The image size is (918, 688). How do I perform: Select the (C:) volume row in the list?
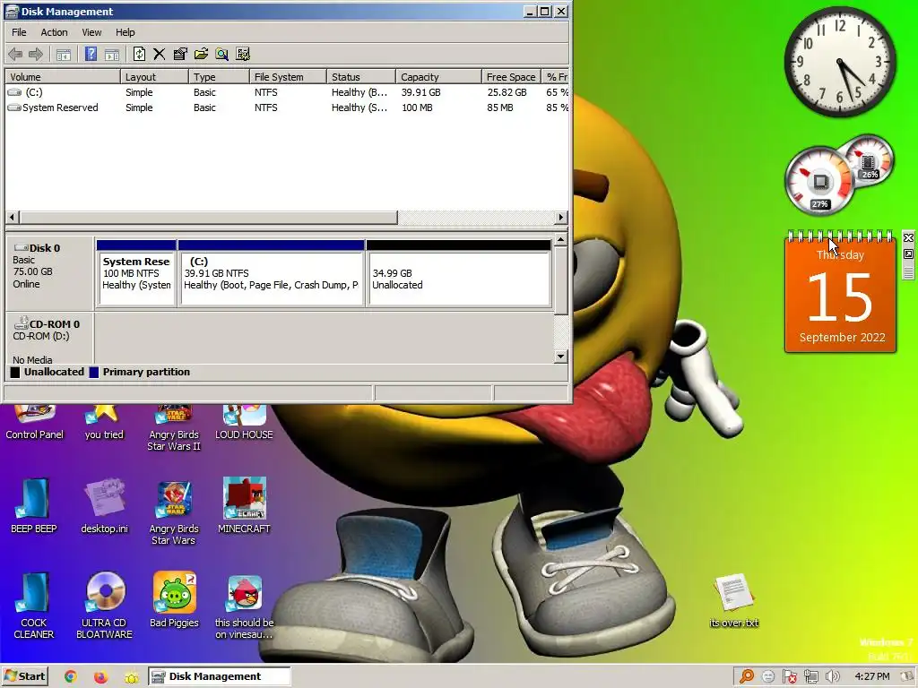(287, 92)
